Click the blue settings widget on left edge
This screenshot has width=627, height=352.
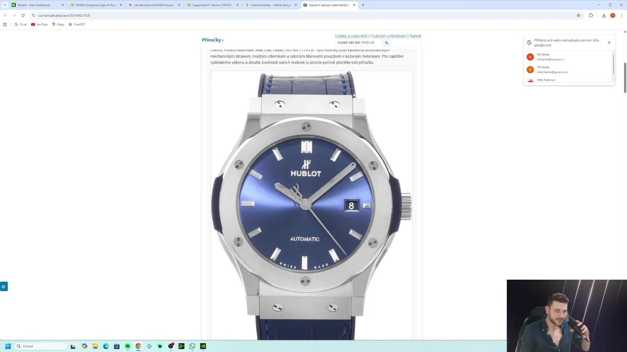tap(3, 286)
